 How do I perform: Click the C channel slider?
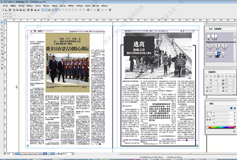[x=222, y=112]
